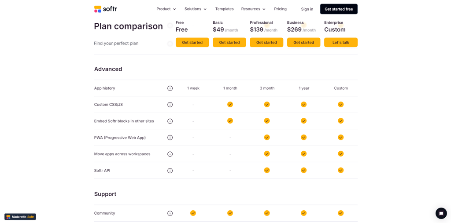Click Get started under Professional $139 plan

[266, 43]
